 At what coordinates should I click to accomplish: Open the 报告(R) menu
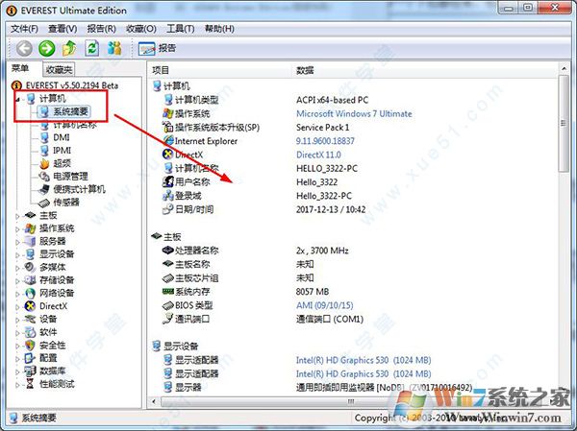(101, 29)
